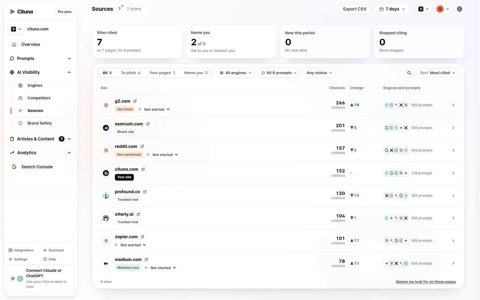Open Brand Safety in sidebar
Screen dimensions: 480x300
click(x=44, y=123)
